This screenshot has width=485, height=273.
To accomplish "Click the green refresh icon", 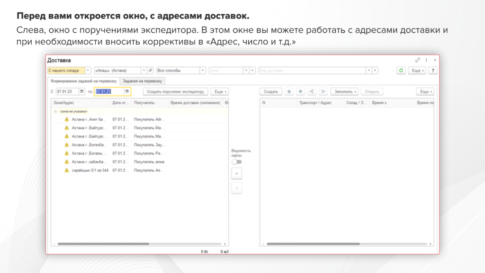I will (401, 71).
